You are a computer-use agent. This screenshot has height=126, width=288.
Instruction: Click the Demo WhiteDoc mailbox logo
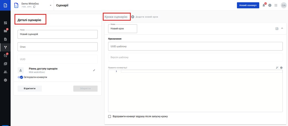tap(17, 5)
